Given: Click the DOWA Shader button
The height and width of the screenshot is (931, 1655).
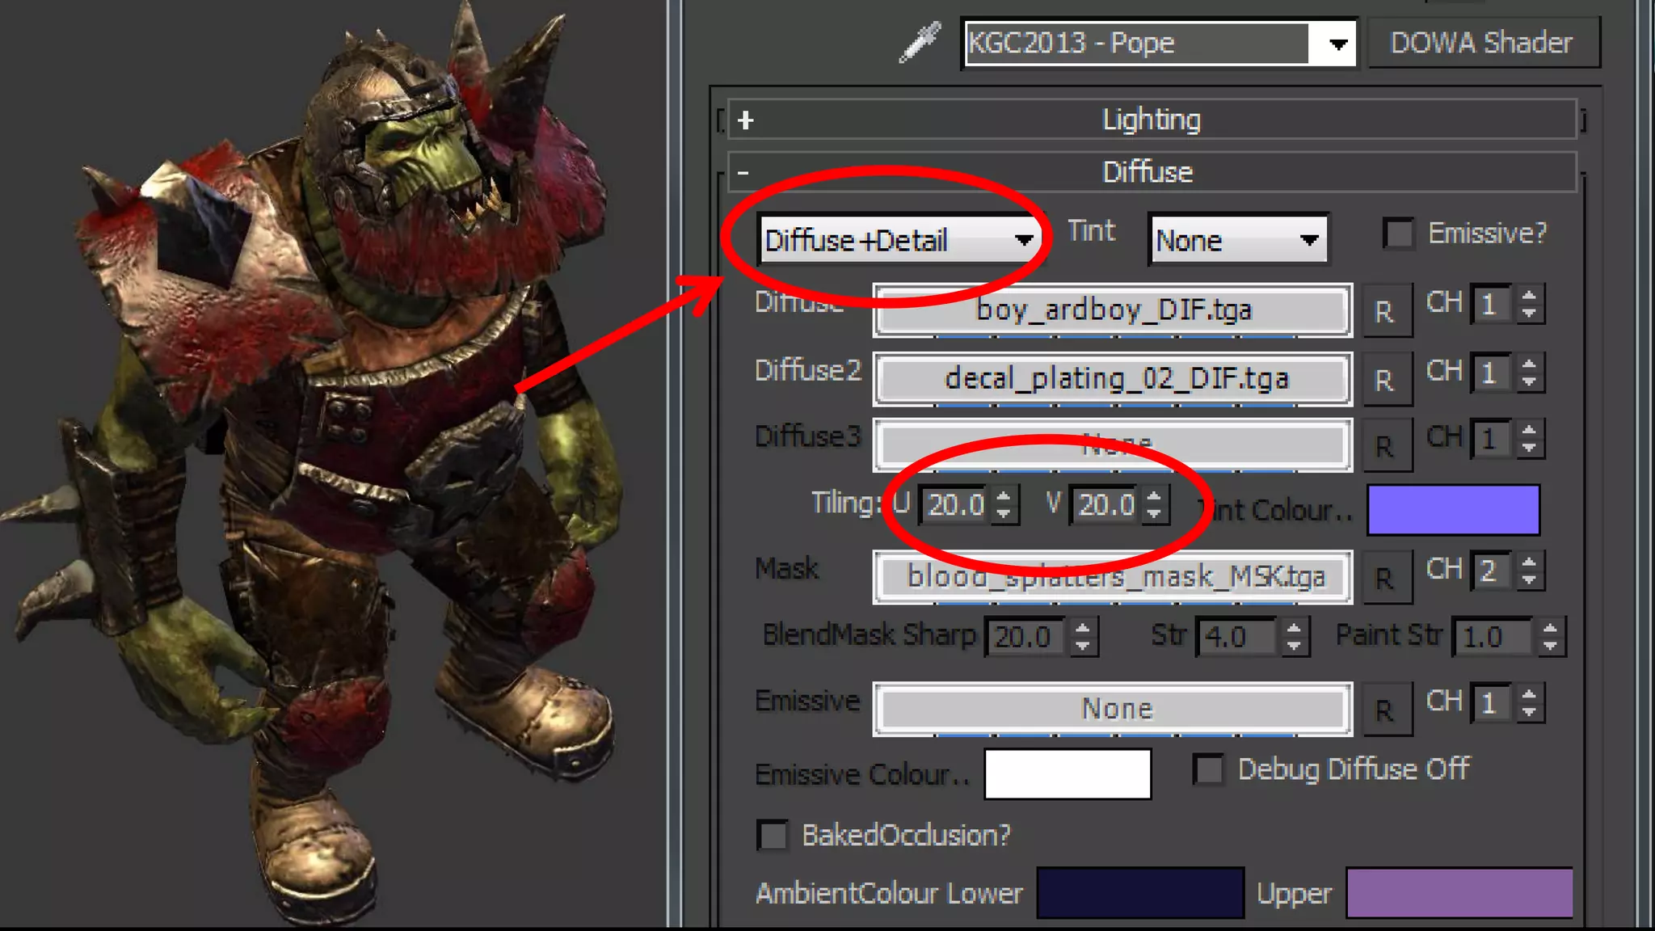Looking at the screenshot, I should click(x=1481, y=43).
